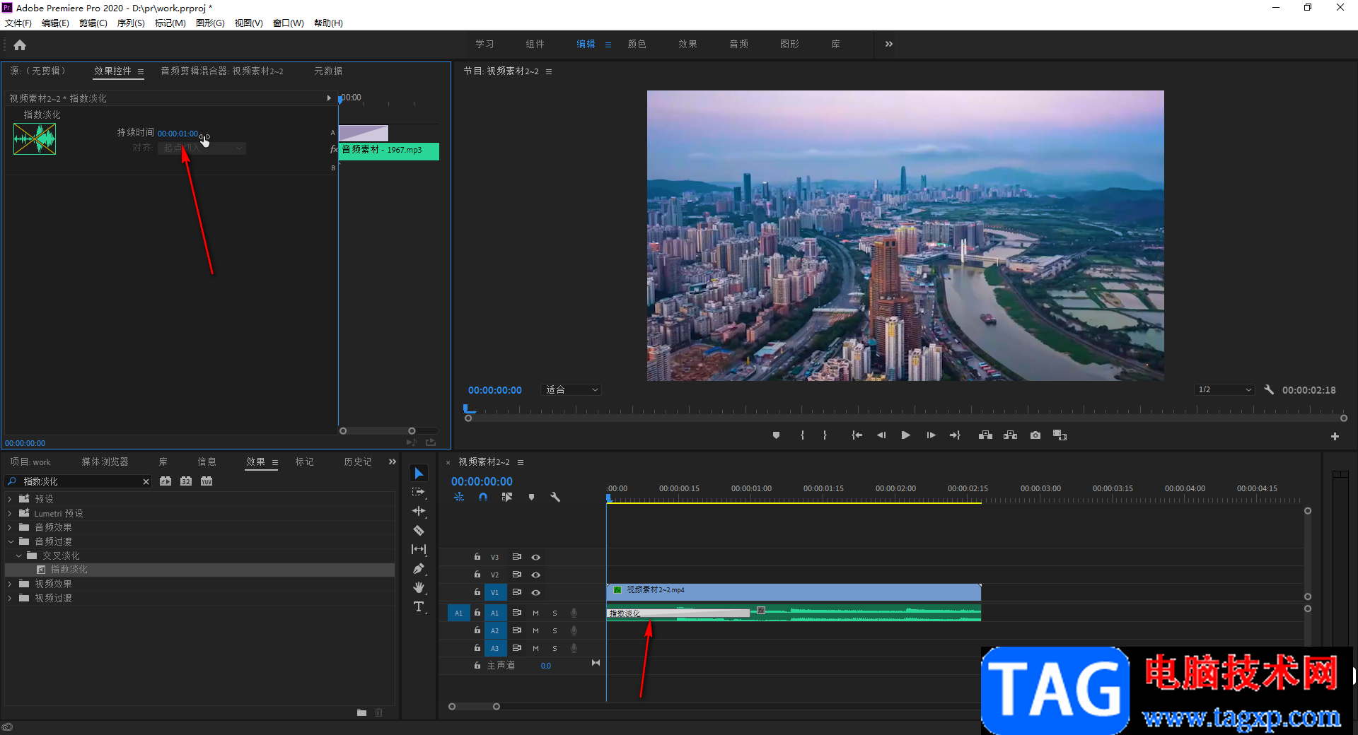The width and height of the screenshot is (1358, 735).
Task: Switch to 音频 workspace
Action: [x=738, y=44]
